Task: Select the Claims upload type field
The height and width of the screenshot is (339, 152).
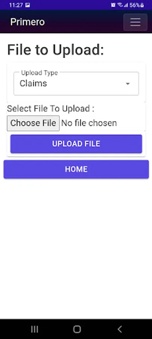Action: coord(76,84)
